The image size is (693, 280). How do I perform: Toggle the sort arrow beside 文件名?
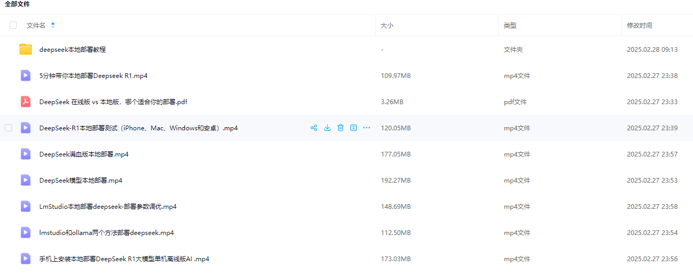coord(53,25)
